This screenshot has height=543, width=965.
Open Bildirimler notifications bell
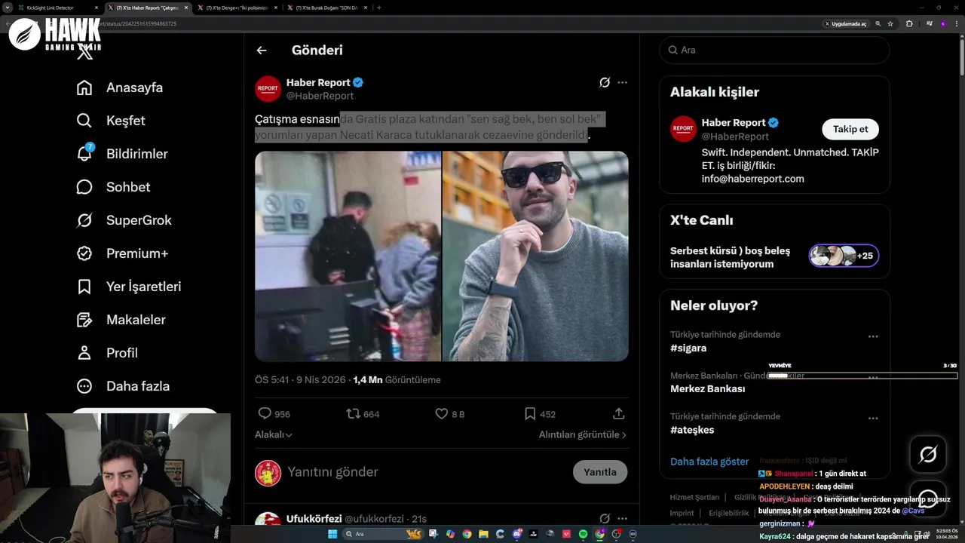[x=122, y=154]
